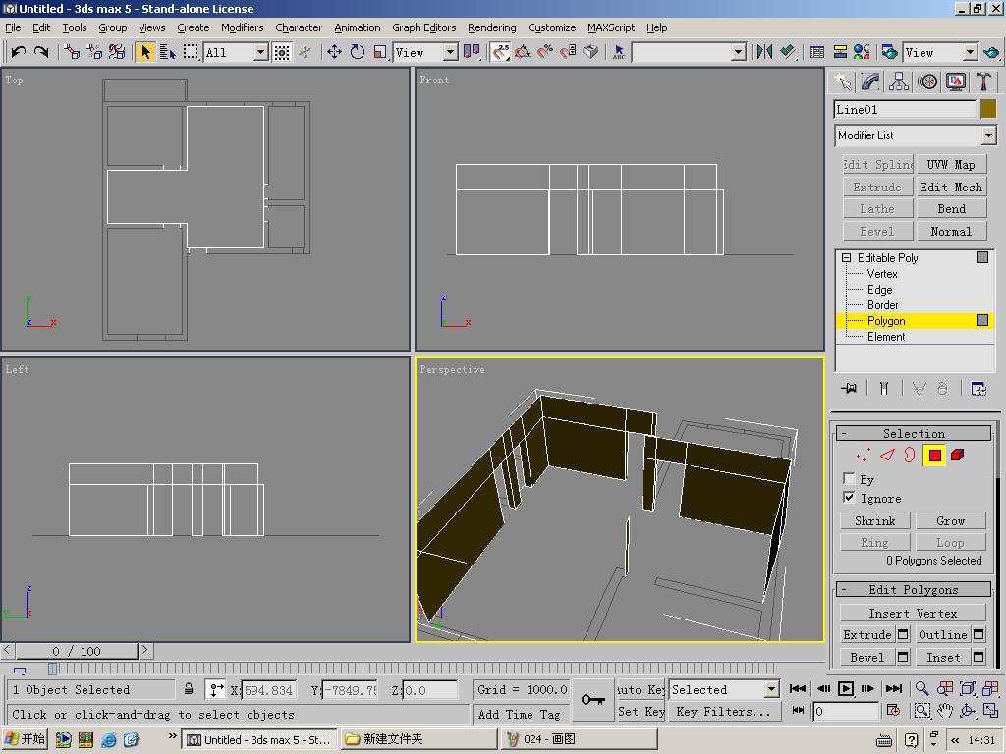Image resolution: width=1006 pixels, height=754 pixels.
Task: Open the render type View dropdown
Action: click(x=970, y=53)
